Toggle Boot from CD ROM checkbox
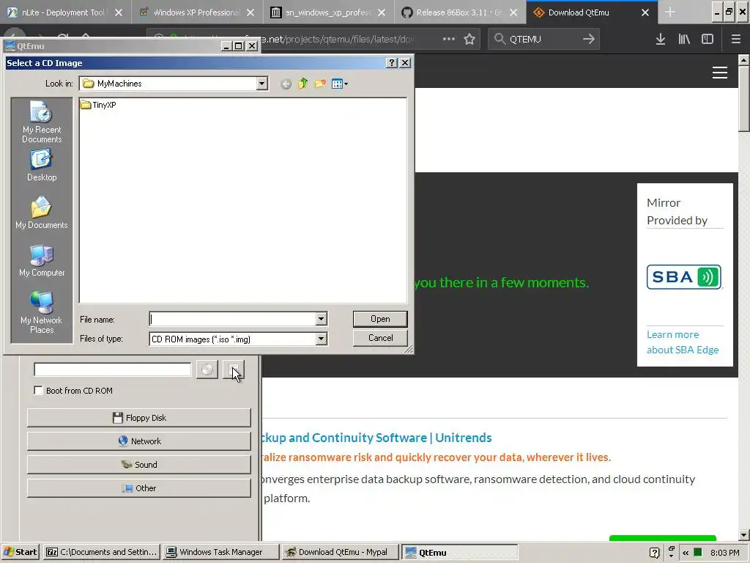 tap(38, 390)
